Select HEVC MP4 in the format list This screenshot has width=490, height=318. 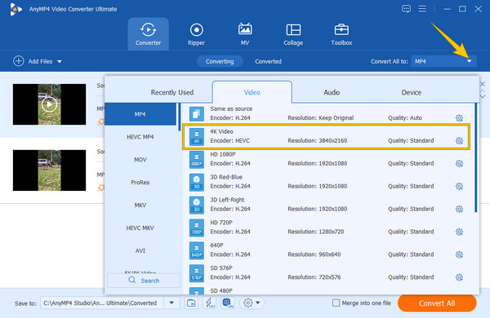point(140,137)
